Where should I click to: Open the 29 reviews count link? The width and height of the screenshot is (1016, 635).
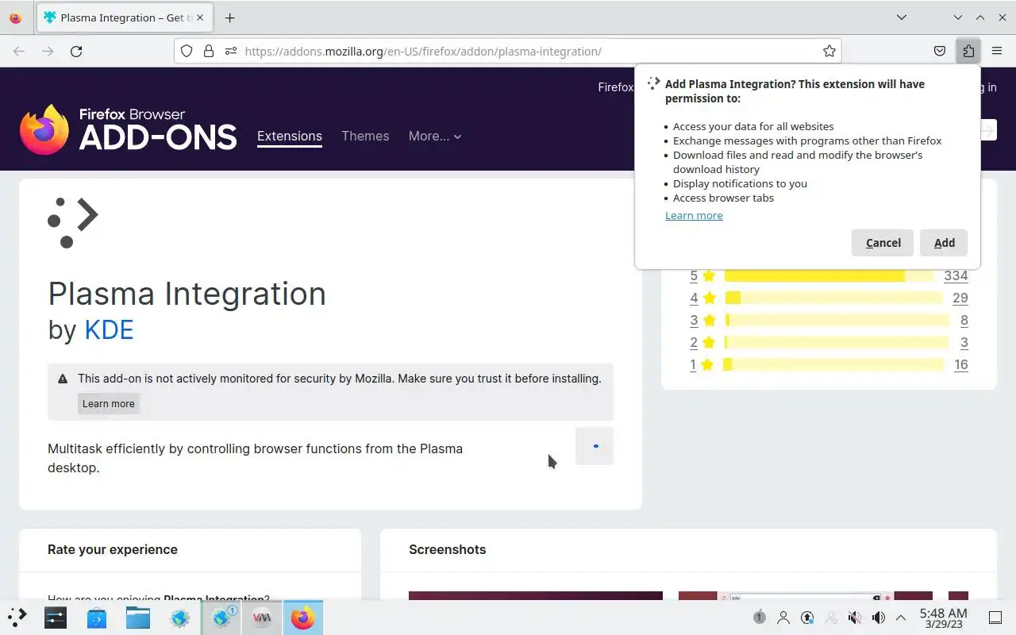(x=960, y=298)
